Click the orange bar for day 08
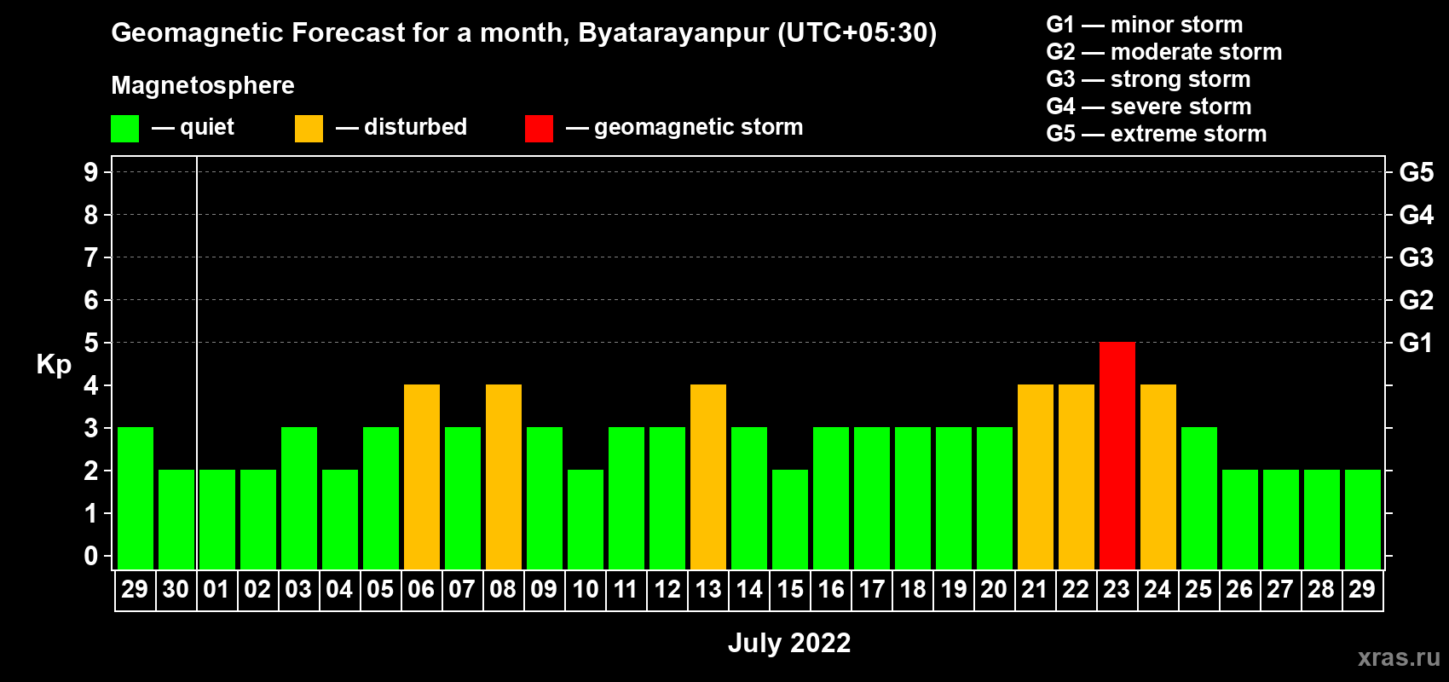This screenshot has width=1449, height=682. [504, 477]
